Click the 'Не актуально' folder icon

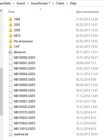[x=10, y=41]
